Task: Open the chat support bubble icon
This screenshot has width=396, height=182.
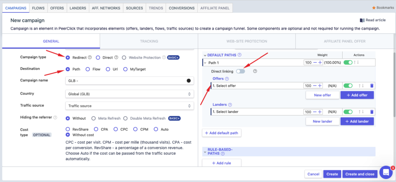Action: tap(386, 172)
